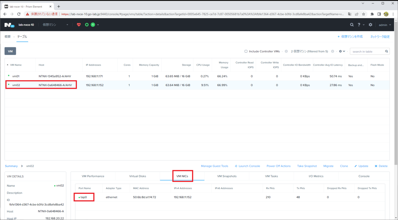The height and width of the screenshot is (220, 398).
Task: Click the green alert count badge '1'
Action: (93, 25)
